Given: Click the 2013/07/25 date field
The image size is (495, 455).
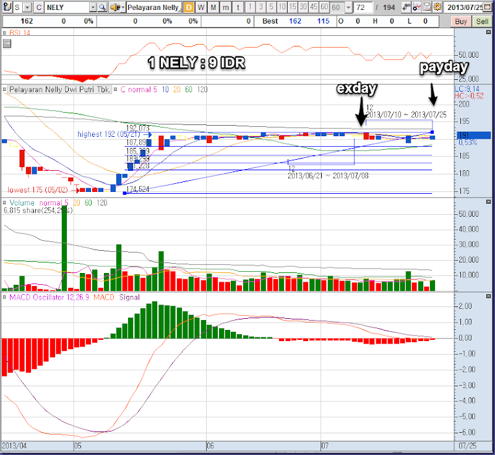Looking at the screenshot, I should (463, 7).
